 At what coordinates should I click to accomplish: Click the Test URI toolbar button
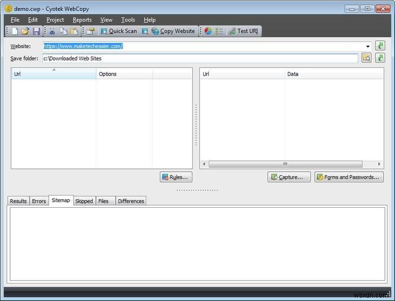coord(243,31)
